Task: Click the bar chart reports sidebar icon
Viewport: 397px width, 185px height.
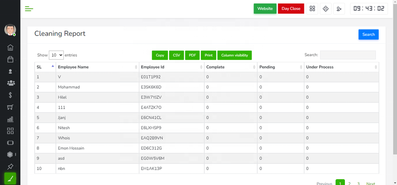Action: tap(10, 119)
